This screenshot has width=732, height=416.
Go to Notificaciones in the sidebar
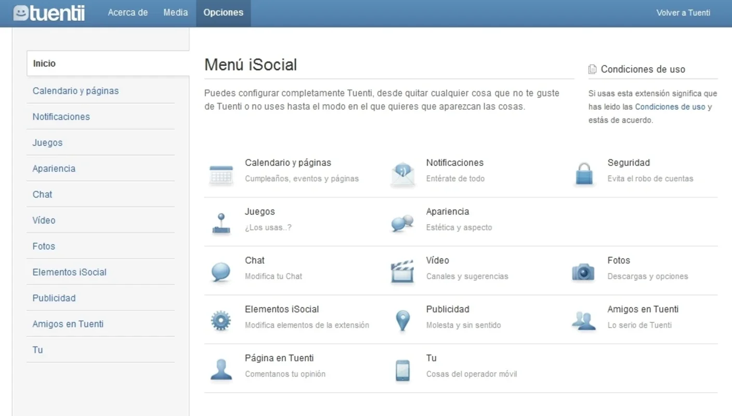pyautogui.click(x=61, y=116)
